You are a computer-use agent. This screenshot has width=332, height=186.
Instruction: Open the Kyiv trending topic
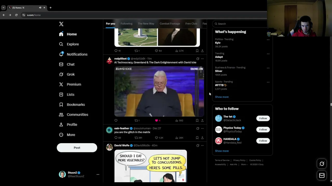(x=218, y=43)
